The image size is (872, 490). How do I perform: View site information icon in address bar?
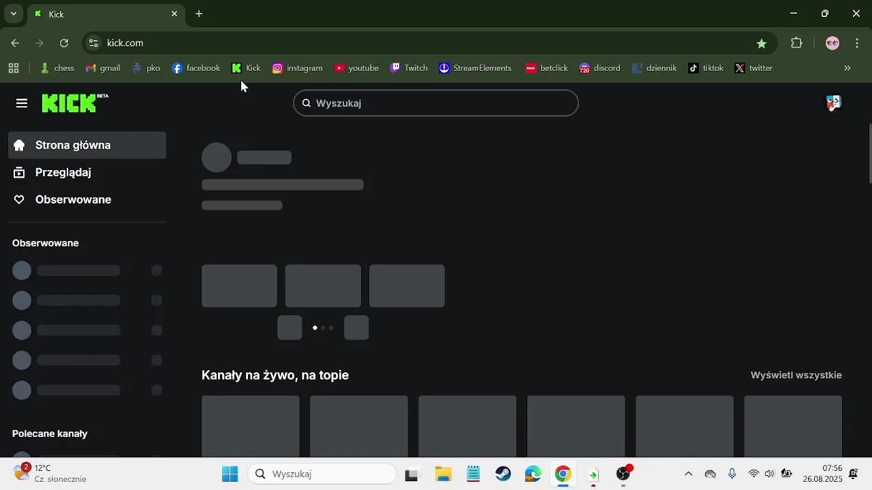coord(94,43)
